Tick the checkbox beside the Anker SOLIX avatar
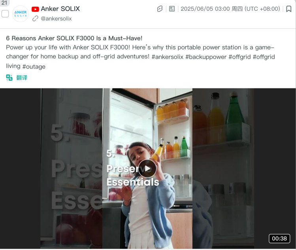 point(5,14)
